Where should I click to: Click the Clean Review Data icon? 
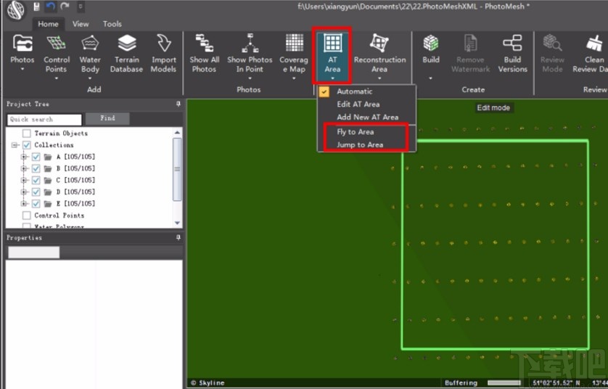click(x=594, y=43)
